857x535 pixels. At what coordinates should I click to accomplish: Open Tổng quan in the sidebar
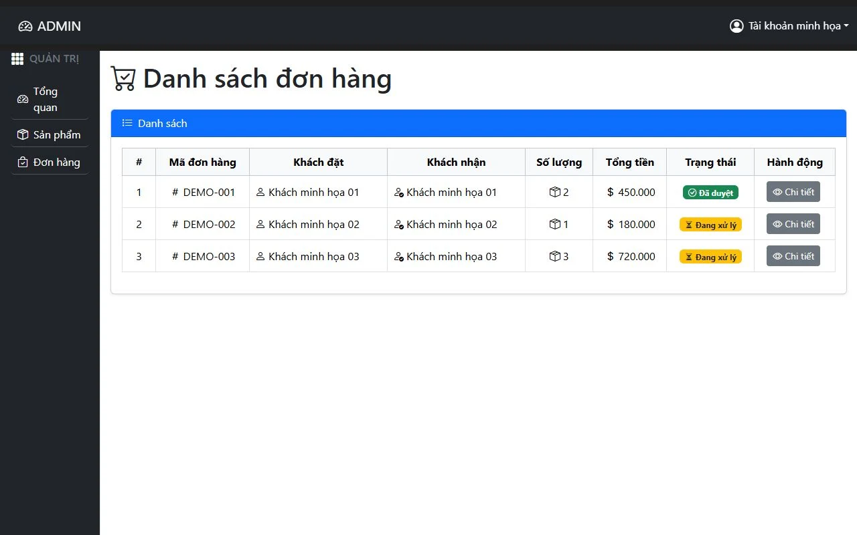tap(50, 99)
